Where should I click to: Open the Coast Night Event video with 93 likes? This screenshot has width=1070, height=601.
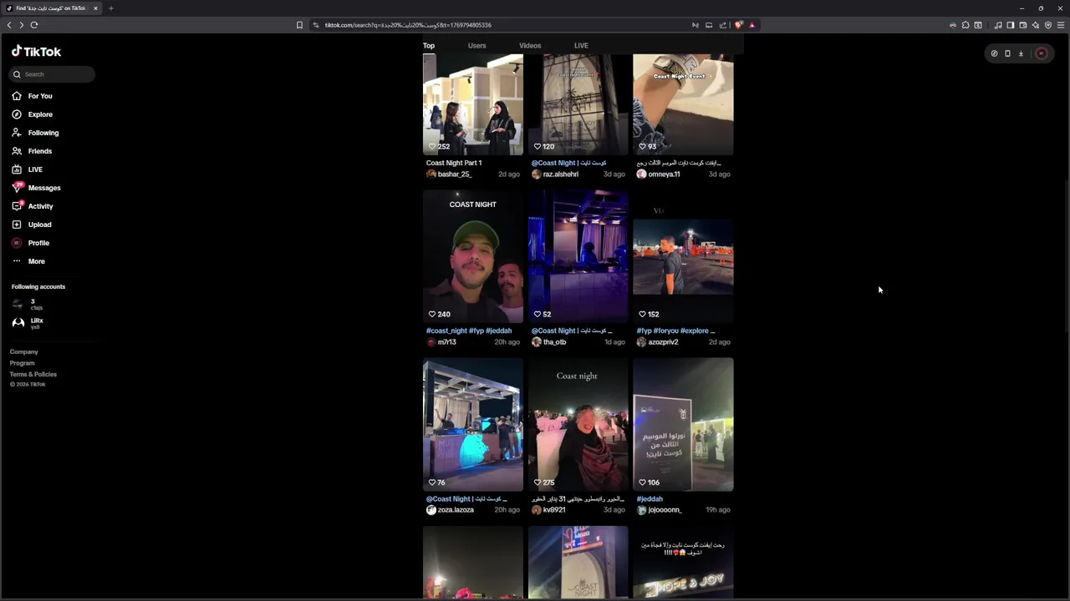[x=683, y=104]
